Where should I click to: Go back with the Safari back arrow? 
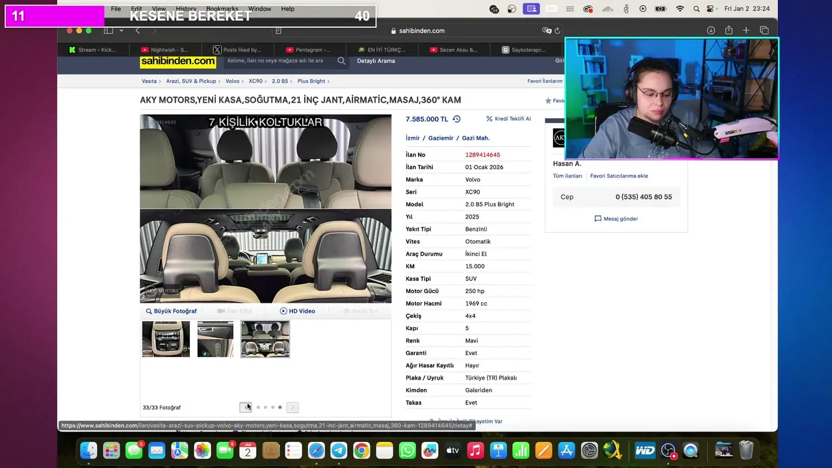[x=137, y=31]
